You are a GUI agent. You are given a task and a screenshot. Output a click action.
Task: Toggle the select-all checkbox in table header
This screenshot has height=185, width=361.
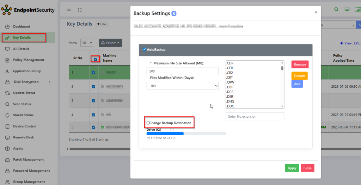tap(96, 59)
